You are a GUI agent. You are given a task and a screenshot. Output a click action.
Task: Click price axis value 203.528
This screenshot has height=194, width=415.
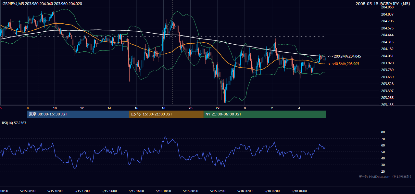point(387,84)
